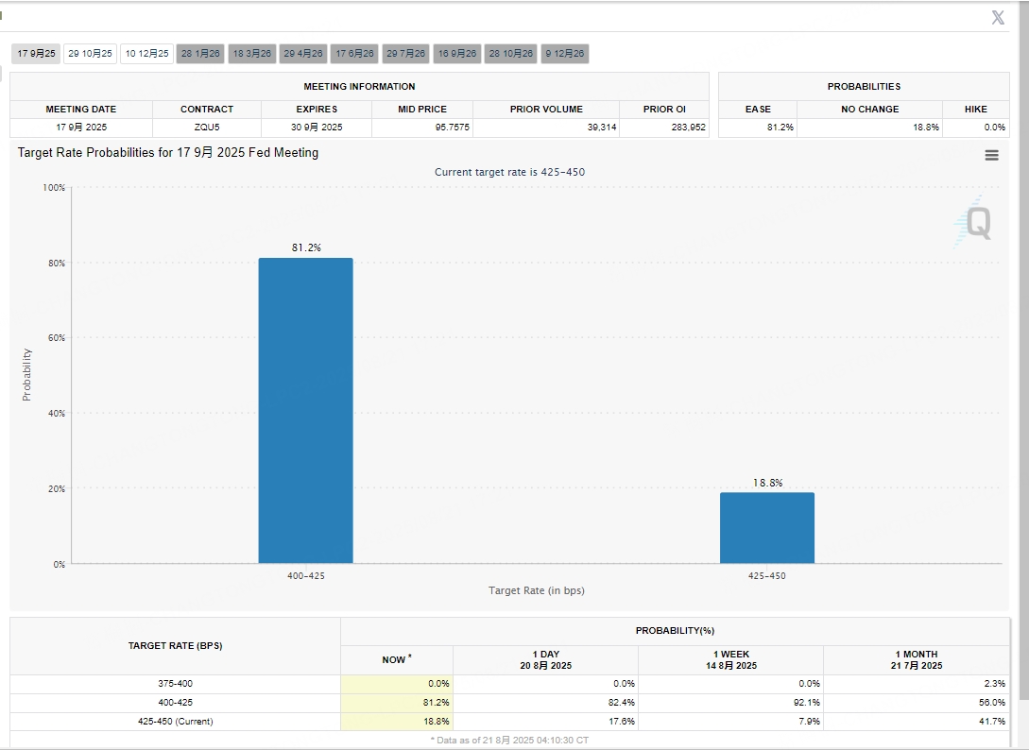The height and width of the screenshot is (750, 1029).
Task: Click the ZQU5 contract cell
Action: (x=207, y=128)
